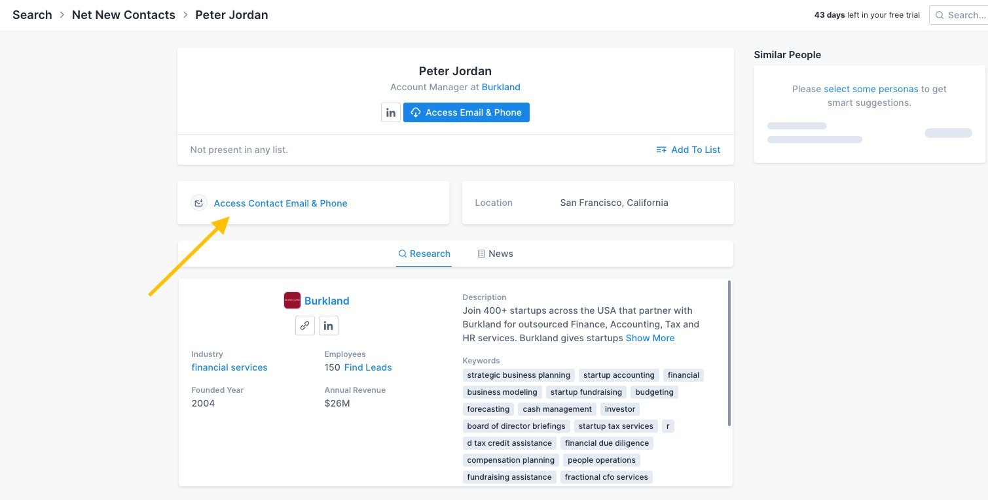Focus the Search field at top right
Screen dimensions: 988x500
959,15
